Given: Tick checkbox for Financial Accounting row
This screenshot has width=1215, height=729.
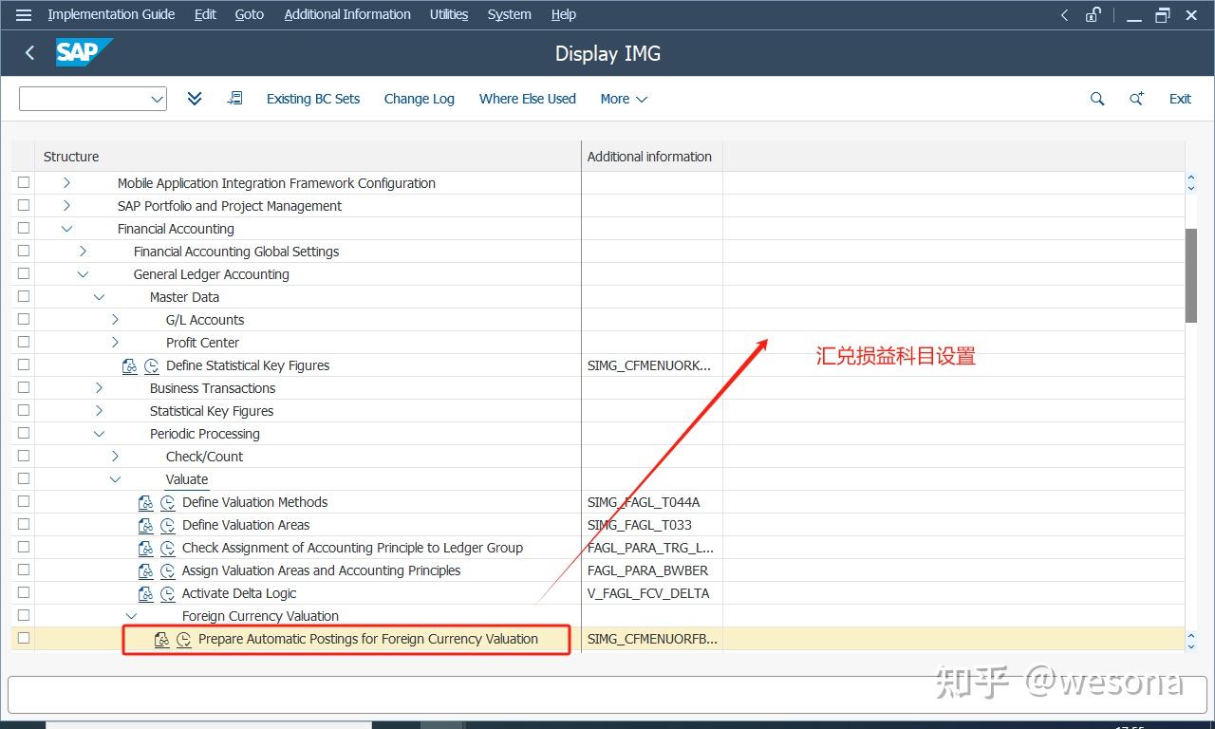Looking at the screenshot, I should (24, 228).
